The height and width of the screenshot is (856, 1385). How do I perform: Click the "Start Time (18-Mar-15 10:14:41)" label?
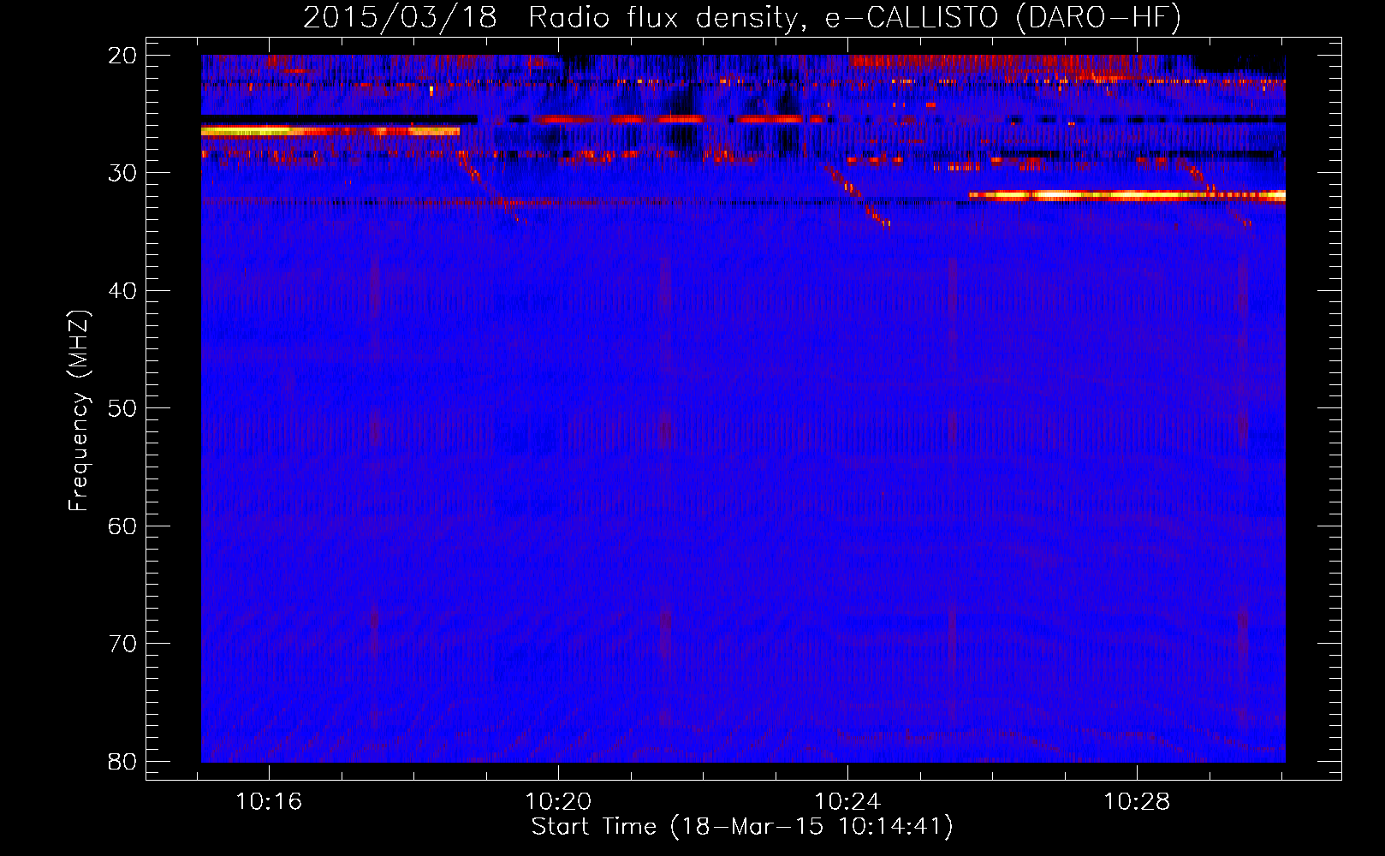[x=742, y=827]
